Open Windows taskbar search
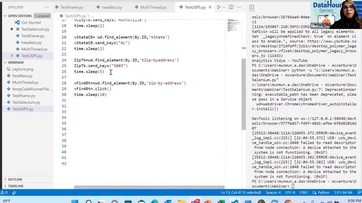Viewport: 362px width, 203px height. 89,202
